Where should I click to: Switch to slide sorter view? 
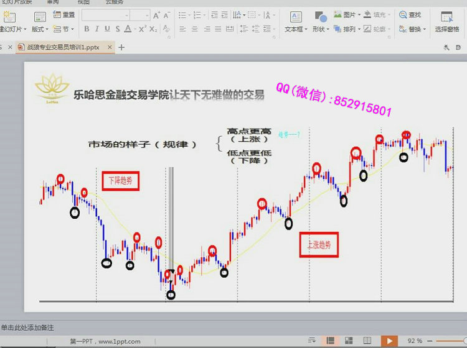coord(349,341)
